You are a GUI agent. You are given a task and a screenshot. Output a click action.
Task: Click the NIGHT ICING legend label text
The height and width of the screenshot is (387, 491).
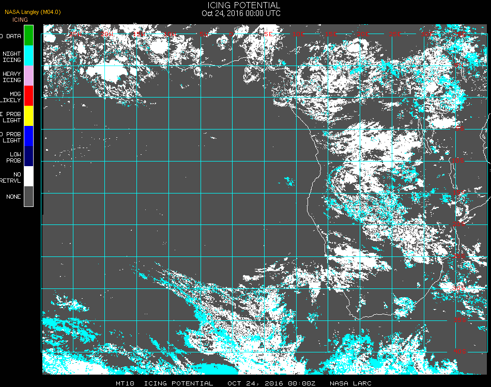[x=12, y=57]
